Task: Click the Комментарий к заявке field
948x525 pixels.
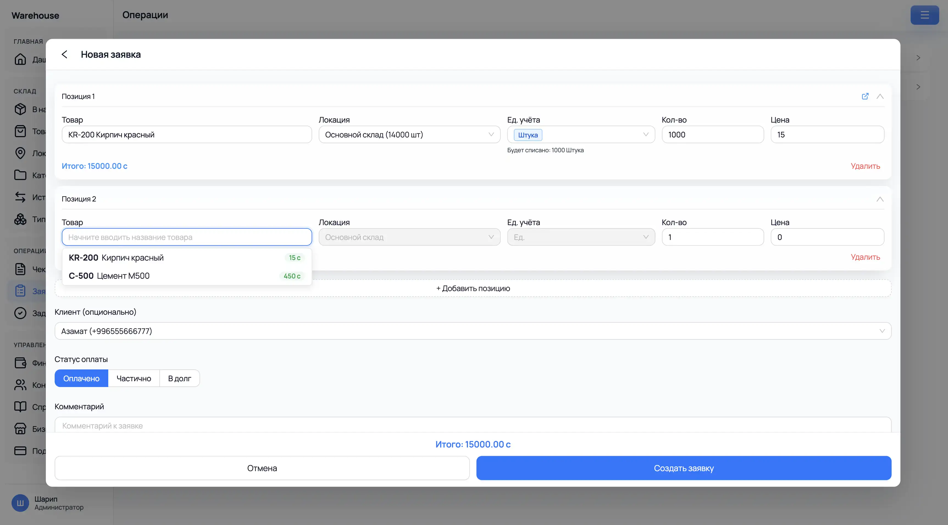Action: pyautogui.click(x=473, y=425)
